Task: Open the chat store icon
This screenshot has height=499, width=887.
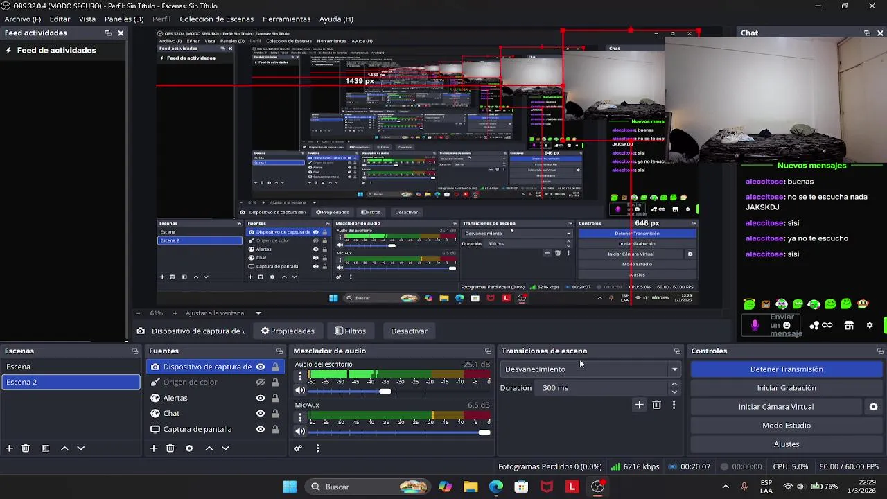Action: click(x=849, y=325)
